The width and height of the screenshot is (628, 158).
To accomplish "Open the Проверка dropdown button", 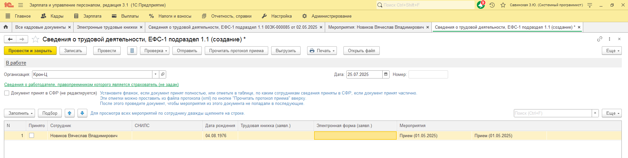I will point(155,51).
